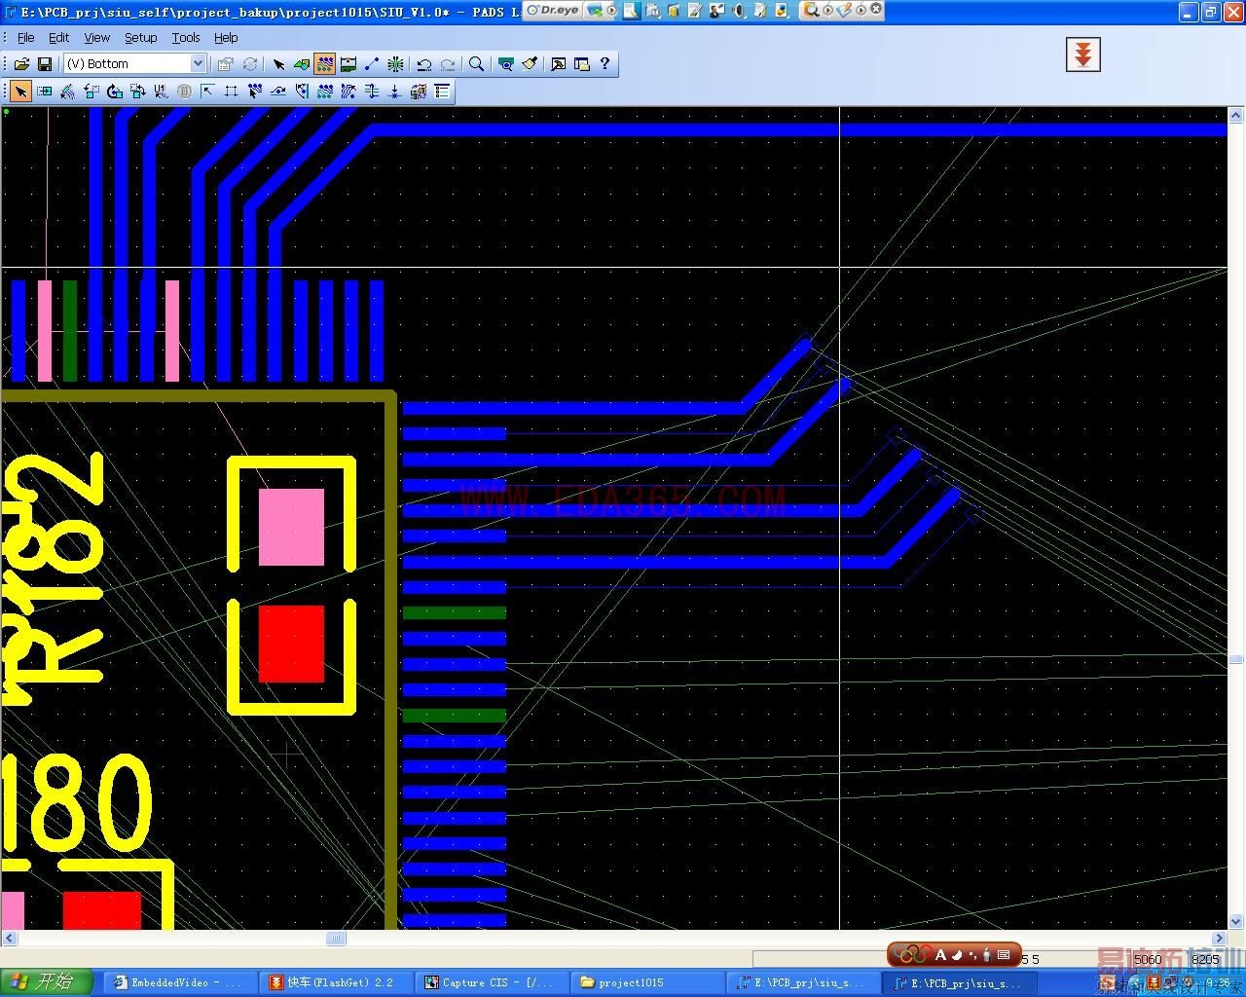The width and height of the screenshot is (1246, 997).
Task: Undo the last action
Action: tap(424, 64)
